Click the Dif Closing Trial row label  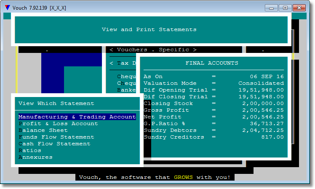point(176,97)
